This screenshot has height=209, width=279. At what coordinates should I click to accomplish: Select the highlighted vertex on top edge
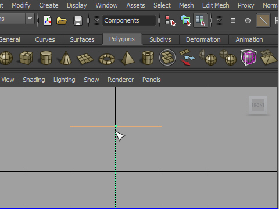tap(116, 127)
